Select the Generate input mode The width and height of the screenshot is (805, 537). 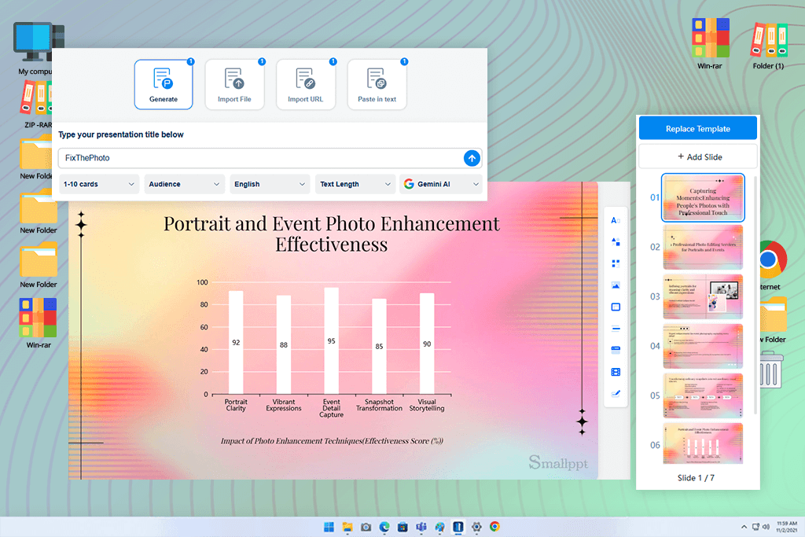164,84
